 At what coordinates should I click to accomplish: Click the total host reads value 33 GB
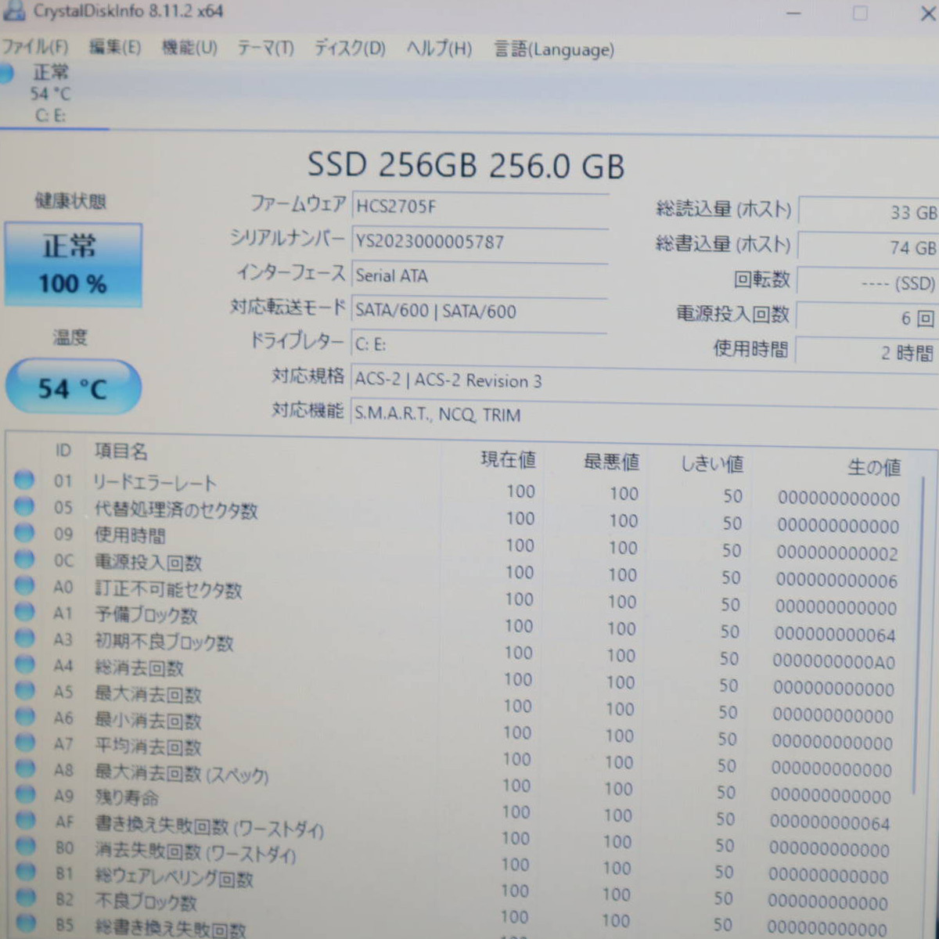point(868,212)
